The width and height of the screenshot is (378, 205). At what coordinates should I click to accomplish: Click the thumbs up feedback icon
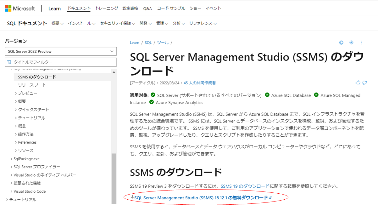358,82
